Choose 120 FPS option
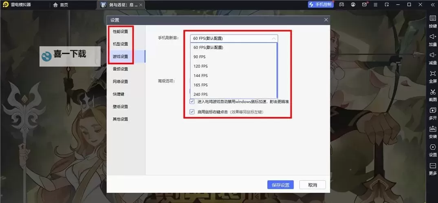The image size is (438, 203). click(x=233, y=66)
